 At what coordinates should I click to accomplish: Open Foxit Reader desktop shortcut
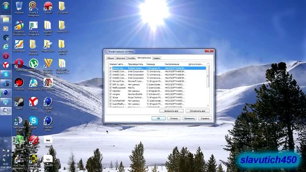19,46
